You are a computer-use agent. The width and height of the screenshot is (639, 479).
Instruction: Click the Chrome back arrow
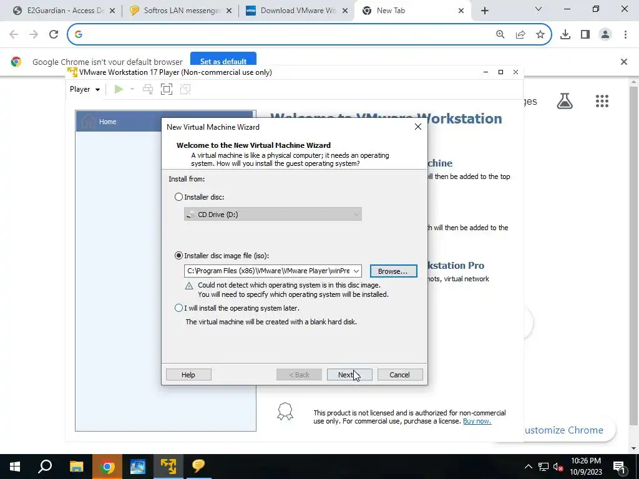(x=14, y=34)
